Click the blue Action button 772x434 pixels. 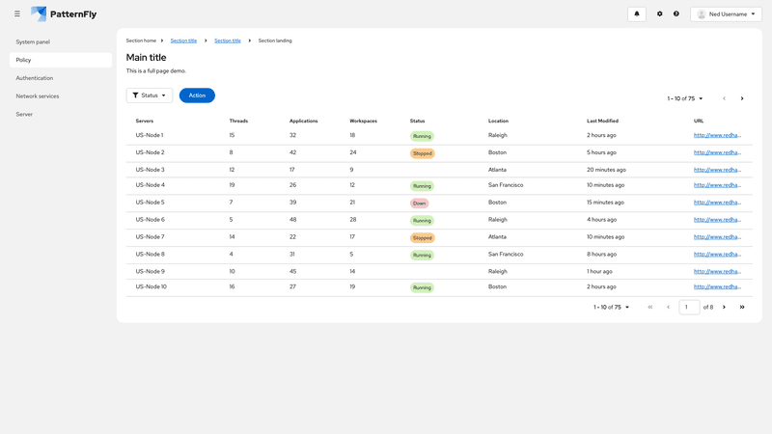click(197, 95)
